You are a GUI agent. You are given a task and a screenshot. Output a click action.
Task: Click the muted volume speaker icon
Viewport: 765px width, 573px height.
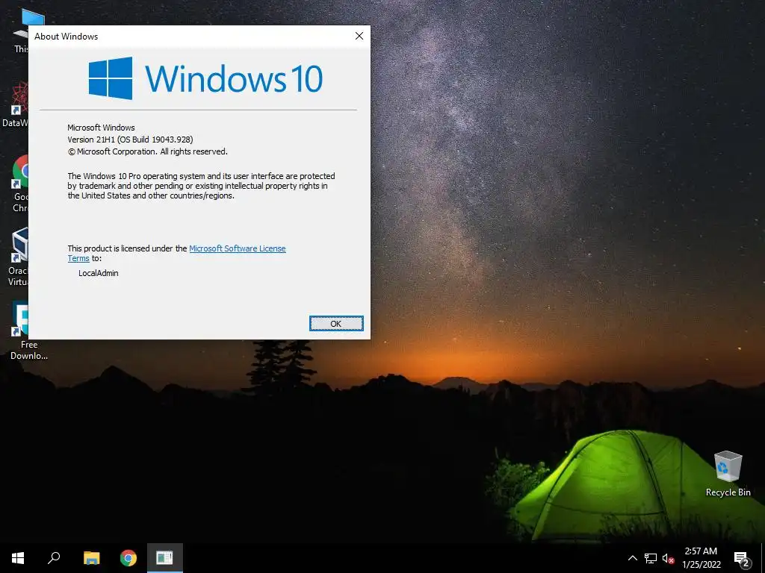(668, 558)
